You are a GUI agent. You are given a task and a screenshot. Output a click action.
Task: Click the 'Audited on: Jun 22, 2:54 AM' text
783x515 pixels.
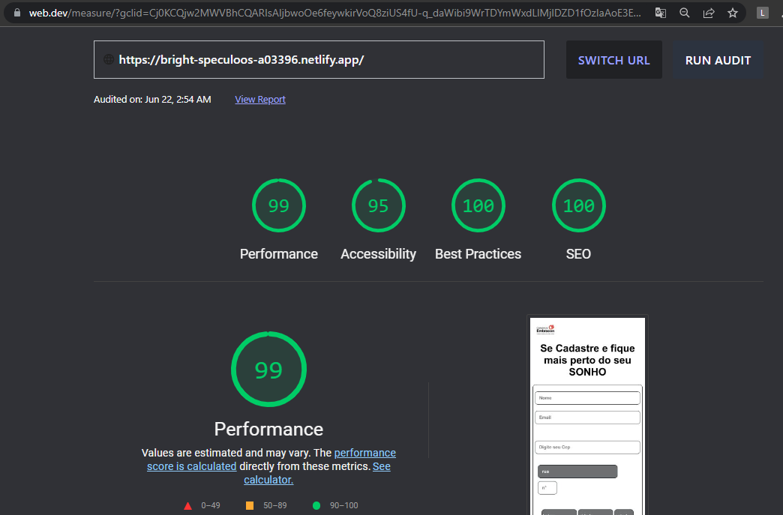152,99
